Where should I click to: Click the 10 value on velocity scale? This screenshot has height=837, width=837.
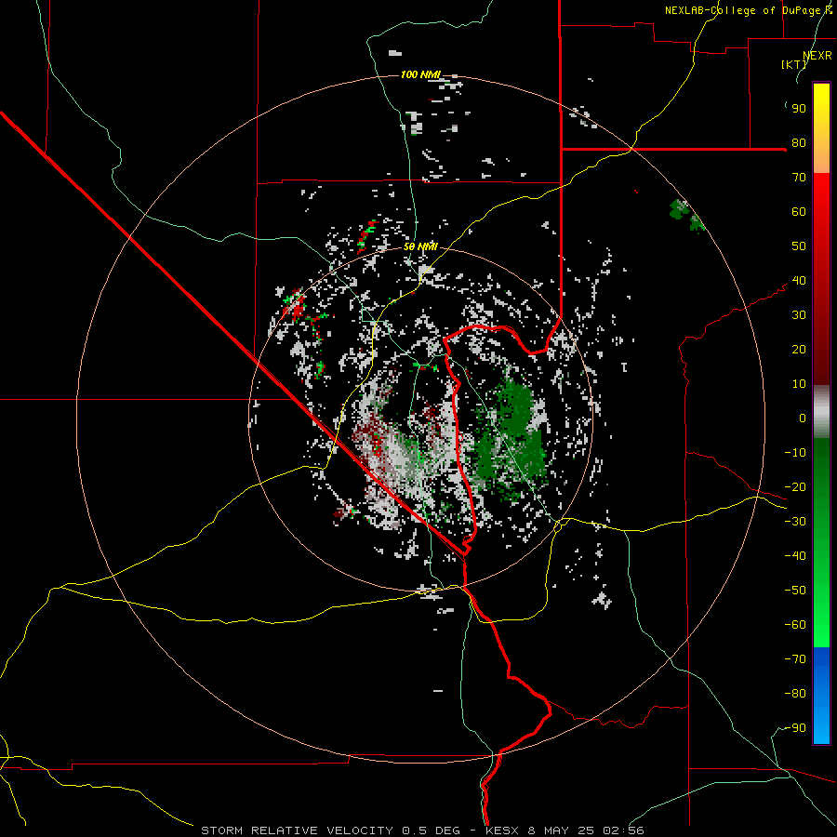click(x=799, y=384)
